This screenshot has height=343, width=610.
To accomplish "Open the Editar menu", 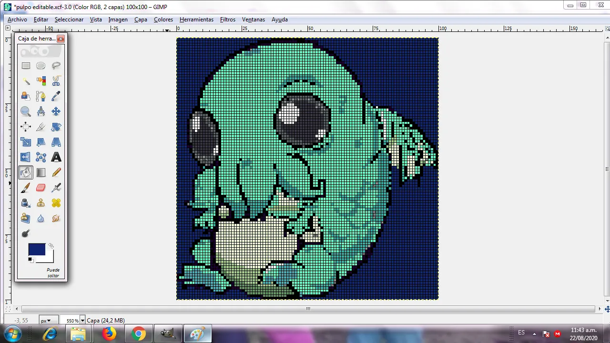I will 41,20.
